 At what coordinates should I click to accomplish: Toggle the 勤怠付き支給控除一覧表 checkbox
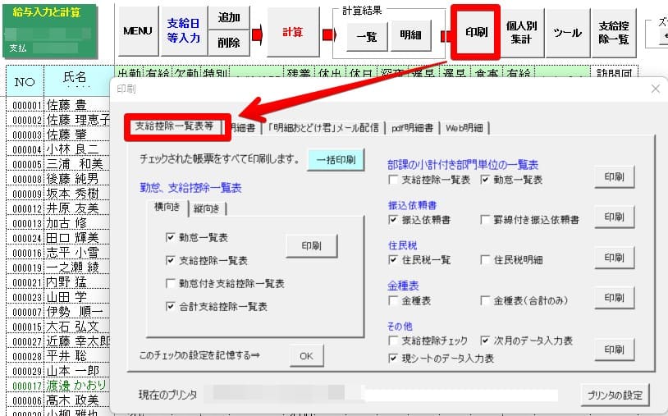pos(170,284)
